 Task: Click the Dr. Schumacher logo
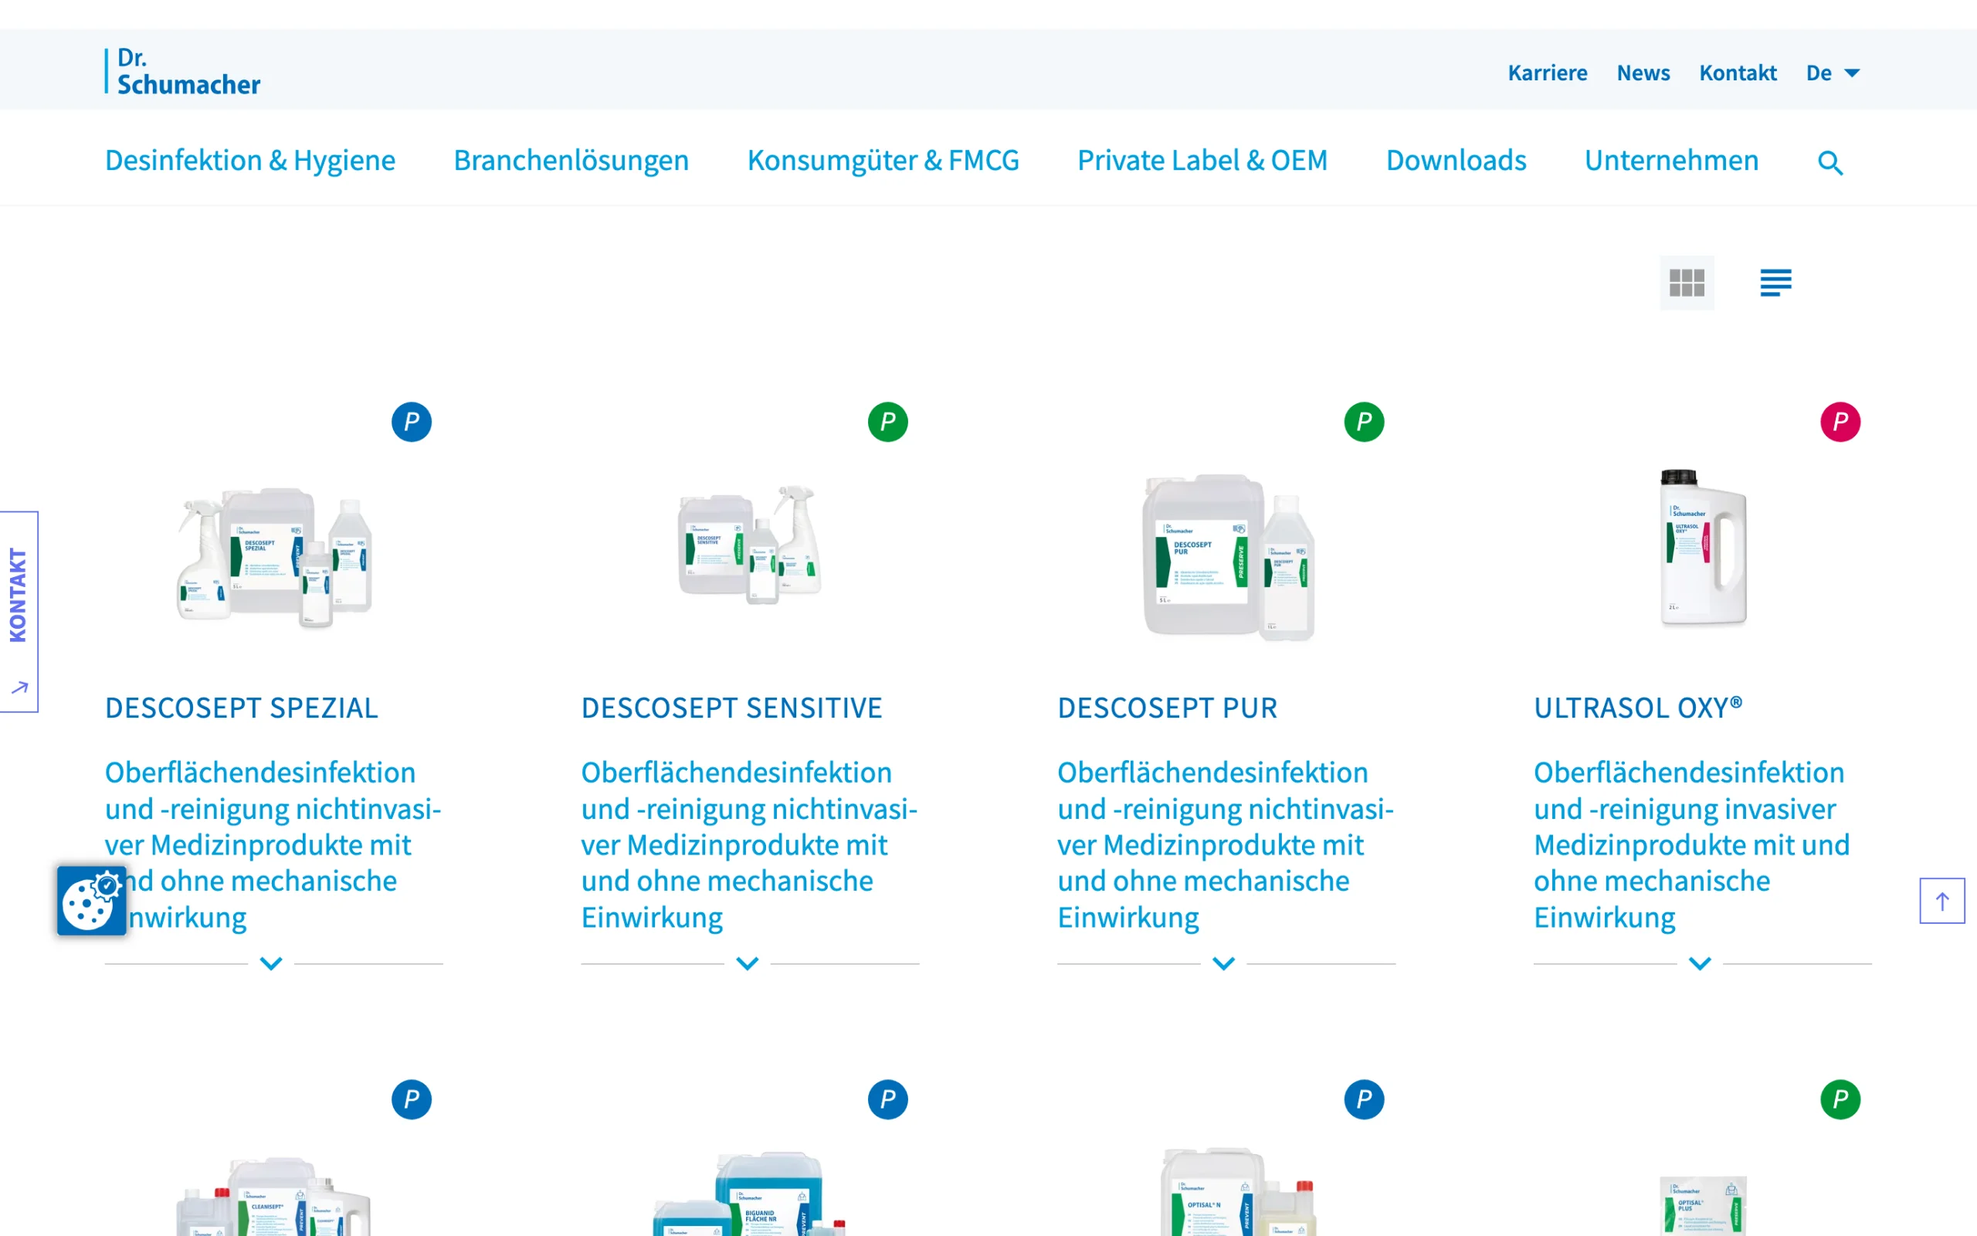(x=182, y=71)
